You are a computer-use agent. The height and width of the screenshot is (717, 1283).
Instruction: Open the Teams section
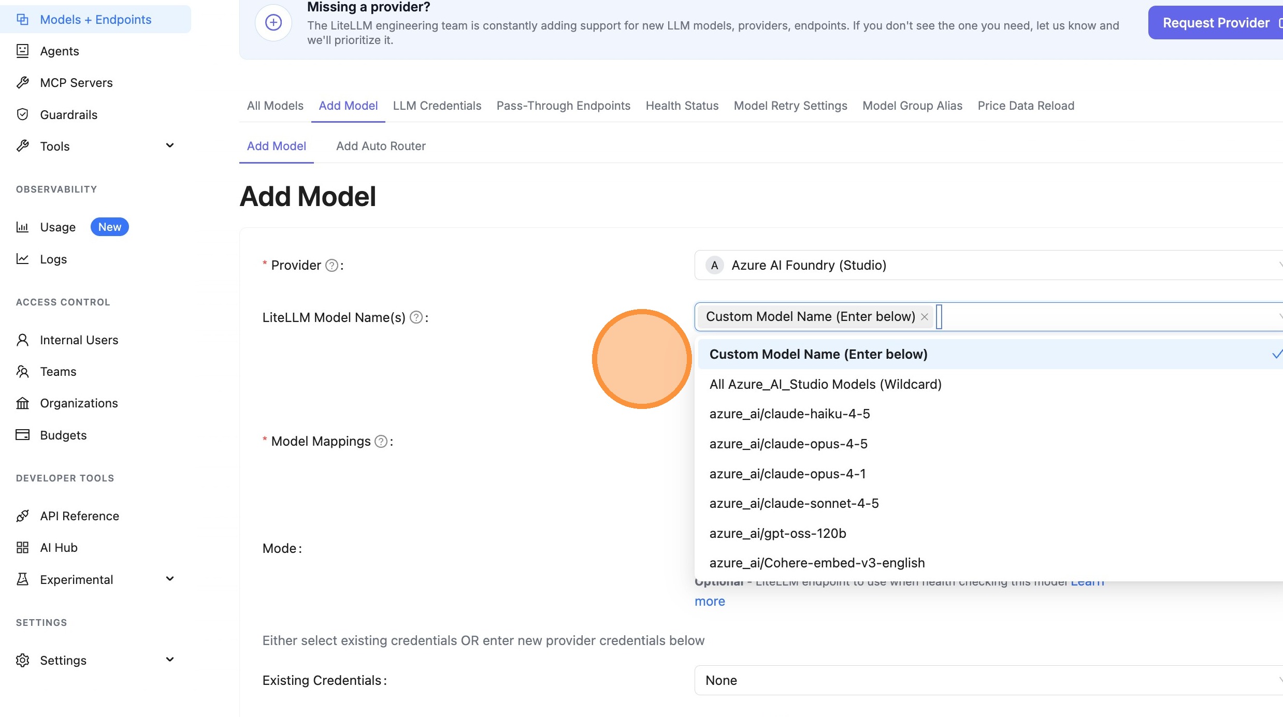(57, 371)
